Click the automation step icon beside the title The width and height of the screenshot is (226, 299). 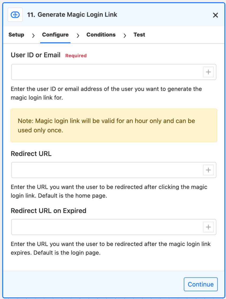tap(15, 15)
